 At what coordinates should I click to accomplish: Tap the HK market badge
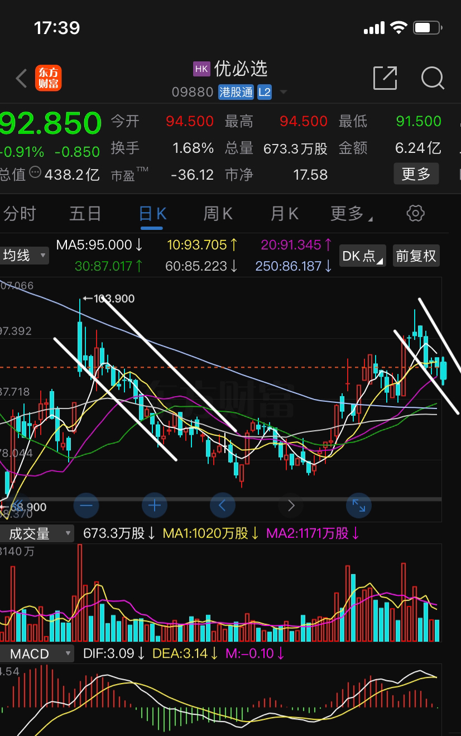point(201,69)
